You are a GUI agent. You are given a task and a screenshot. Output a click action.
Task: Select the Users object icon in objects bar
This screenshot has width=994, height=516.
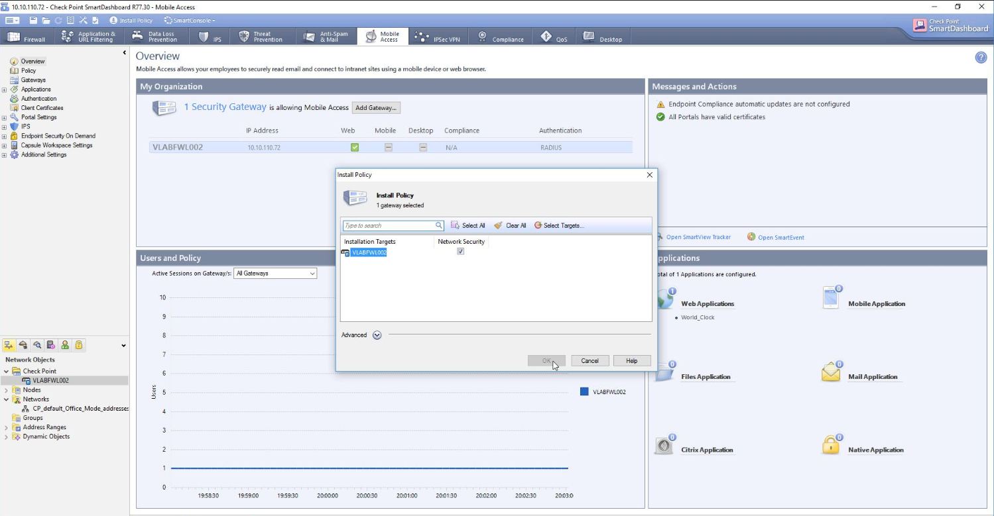pos(65,345)
